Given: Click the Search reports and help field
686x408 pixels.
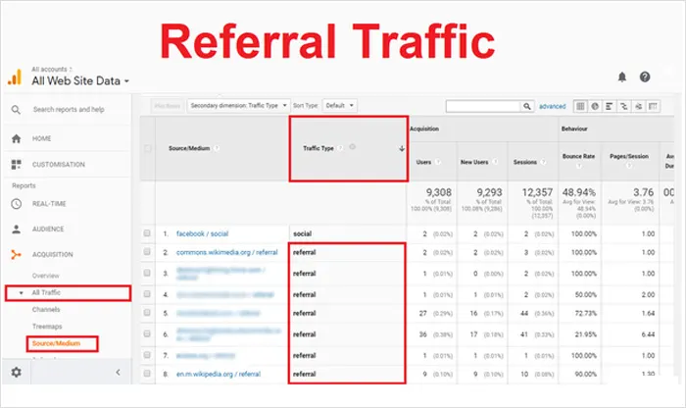Looking at the screenshot, I should tap(69, 110).
